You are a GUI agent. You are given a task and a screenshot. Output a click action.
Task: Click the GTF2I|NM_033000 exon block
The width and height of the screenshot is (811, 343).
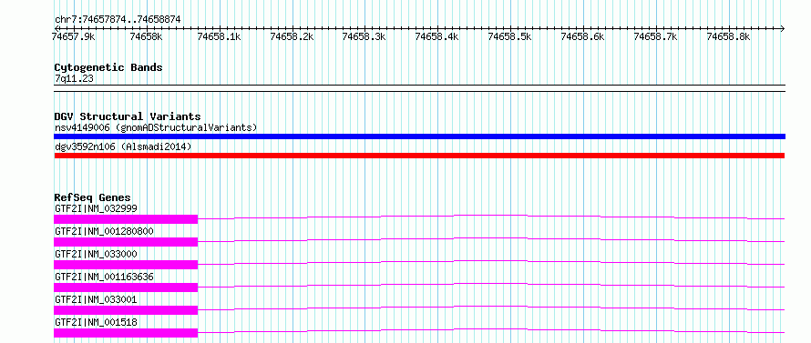pyautogui.click(x=126, y=265)
